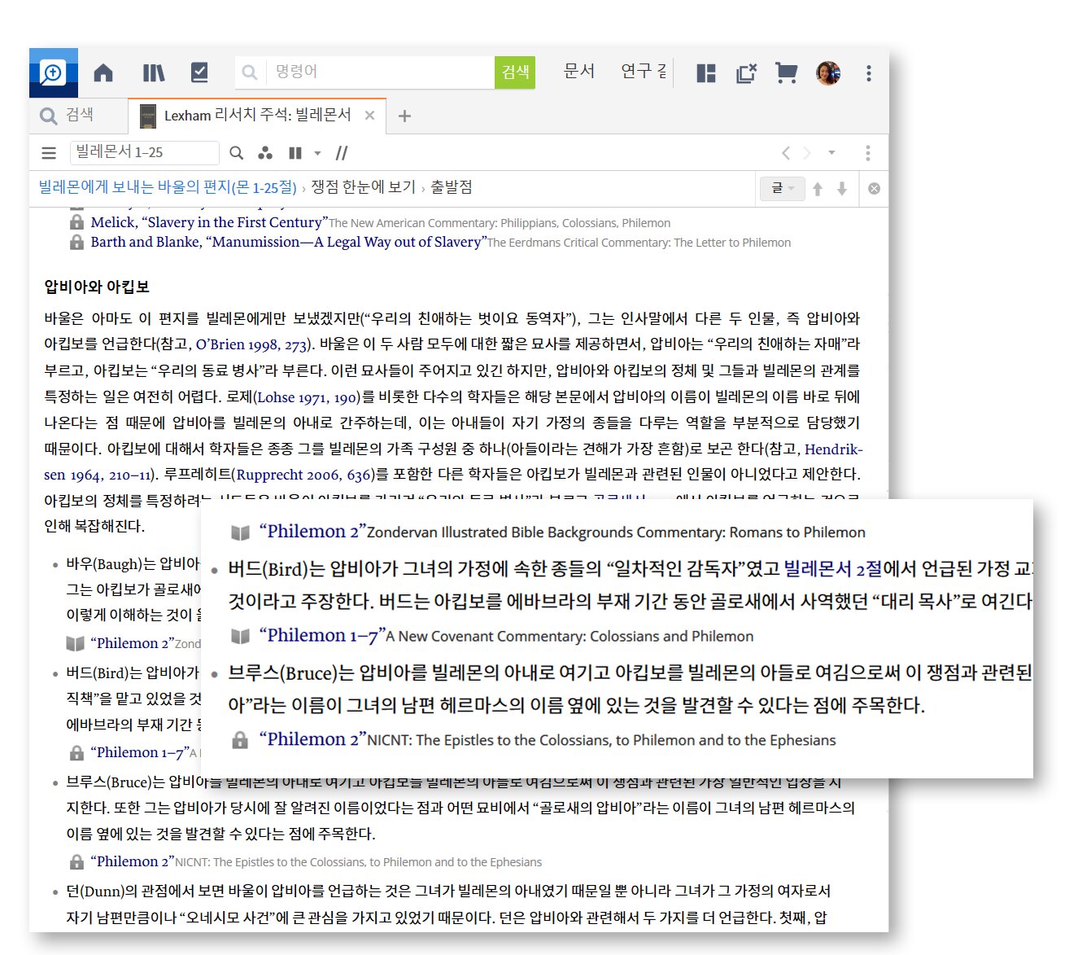This screenshot has width=1091, height=955.
Task: Open the visual filters three-dot icon
Action: coord(265,153)
